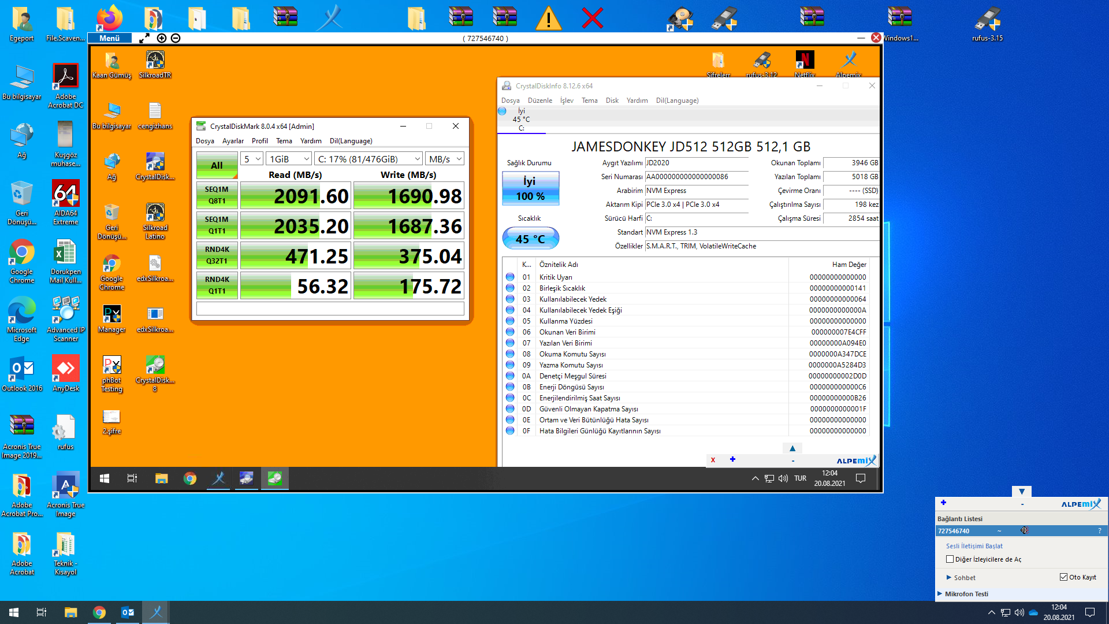
Task: Enable Diğer İzleyicilere de Aç checkbox
Action: [950, 559]
